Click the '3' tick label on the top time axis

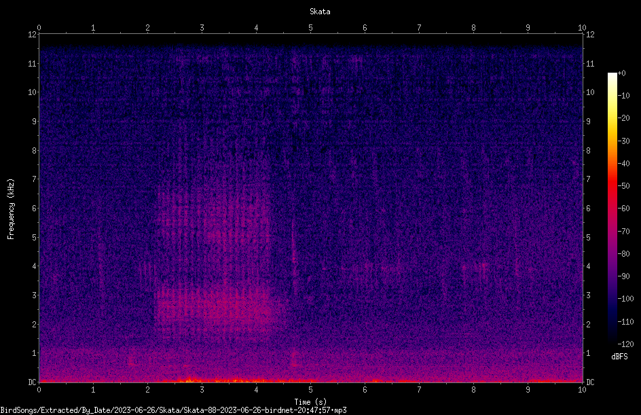pos(202,27)
